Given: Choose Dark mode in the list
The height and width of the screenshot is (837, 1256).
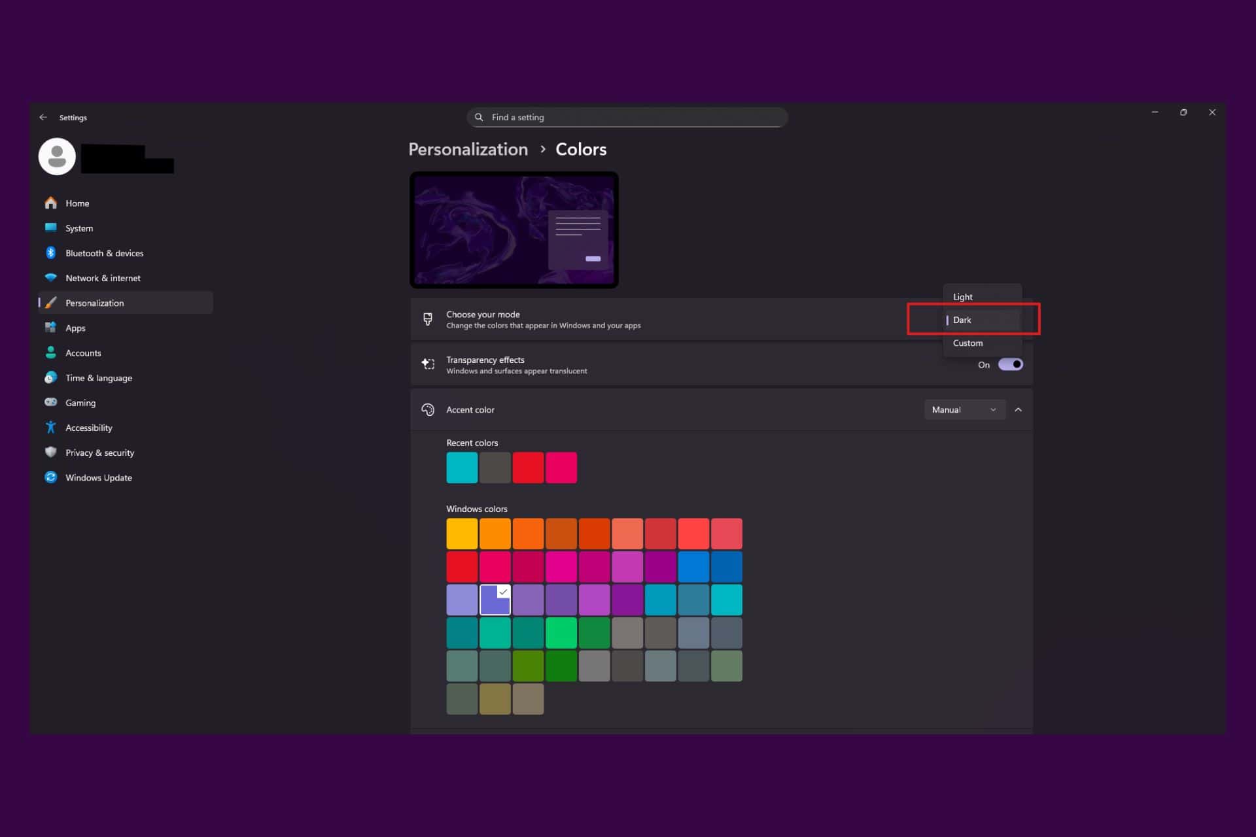Looking at the screenshot, I should [x=982, y=320].
